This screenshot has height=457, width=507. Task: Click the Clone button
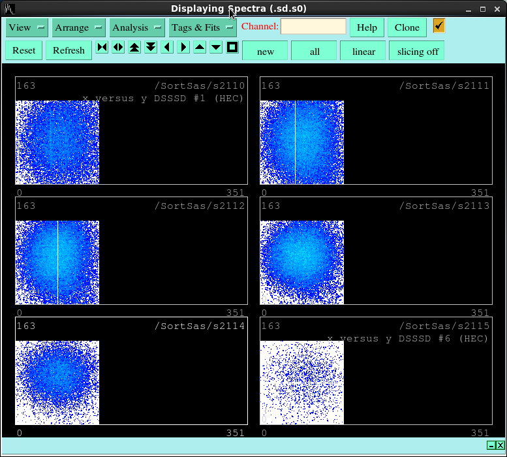pos(407,27)
